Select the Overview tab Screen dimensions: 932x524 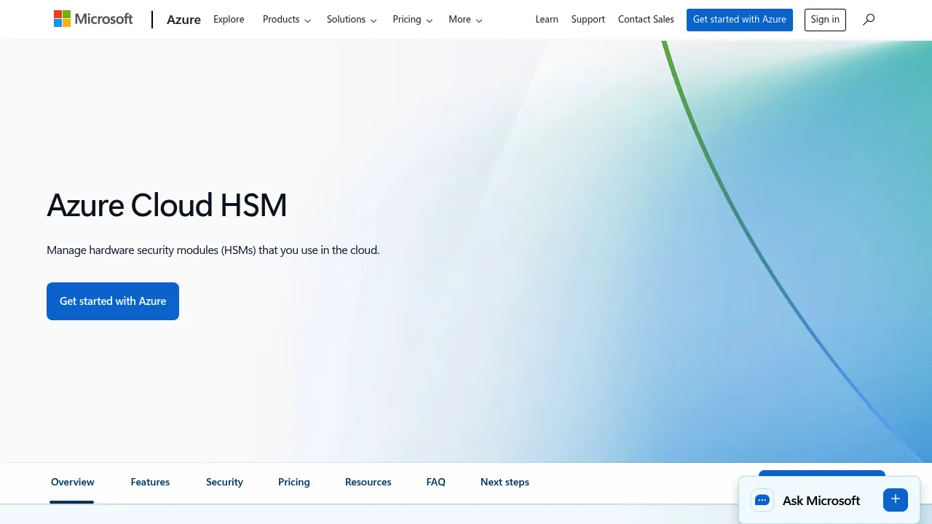coord(73,482)
